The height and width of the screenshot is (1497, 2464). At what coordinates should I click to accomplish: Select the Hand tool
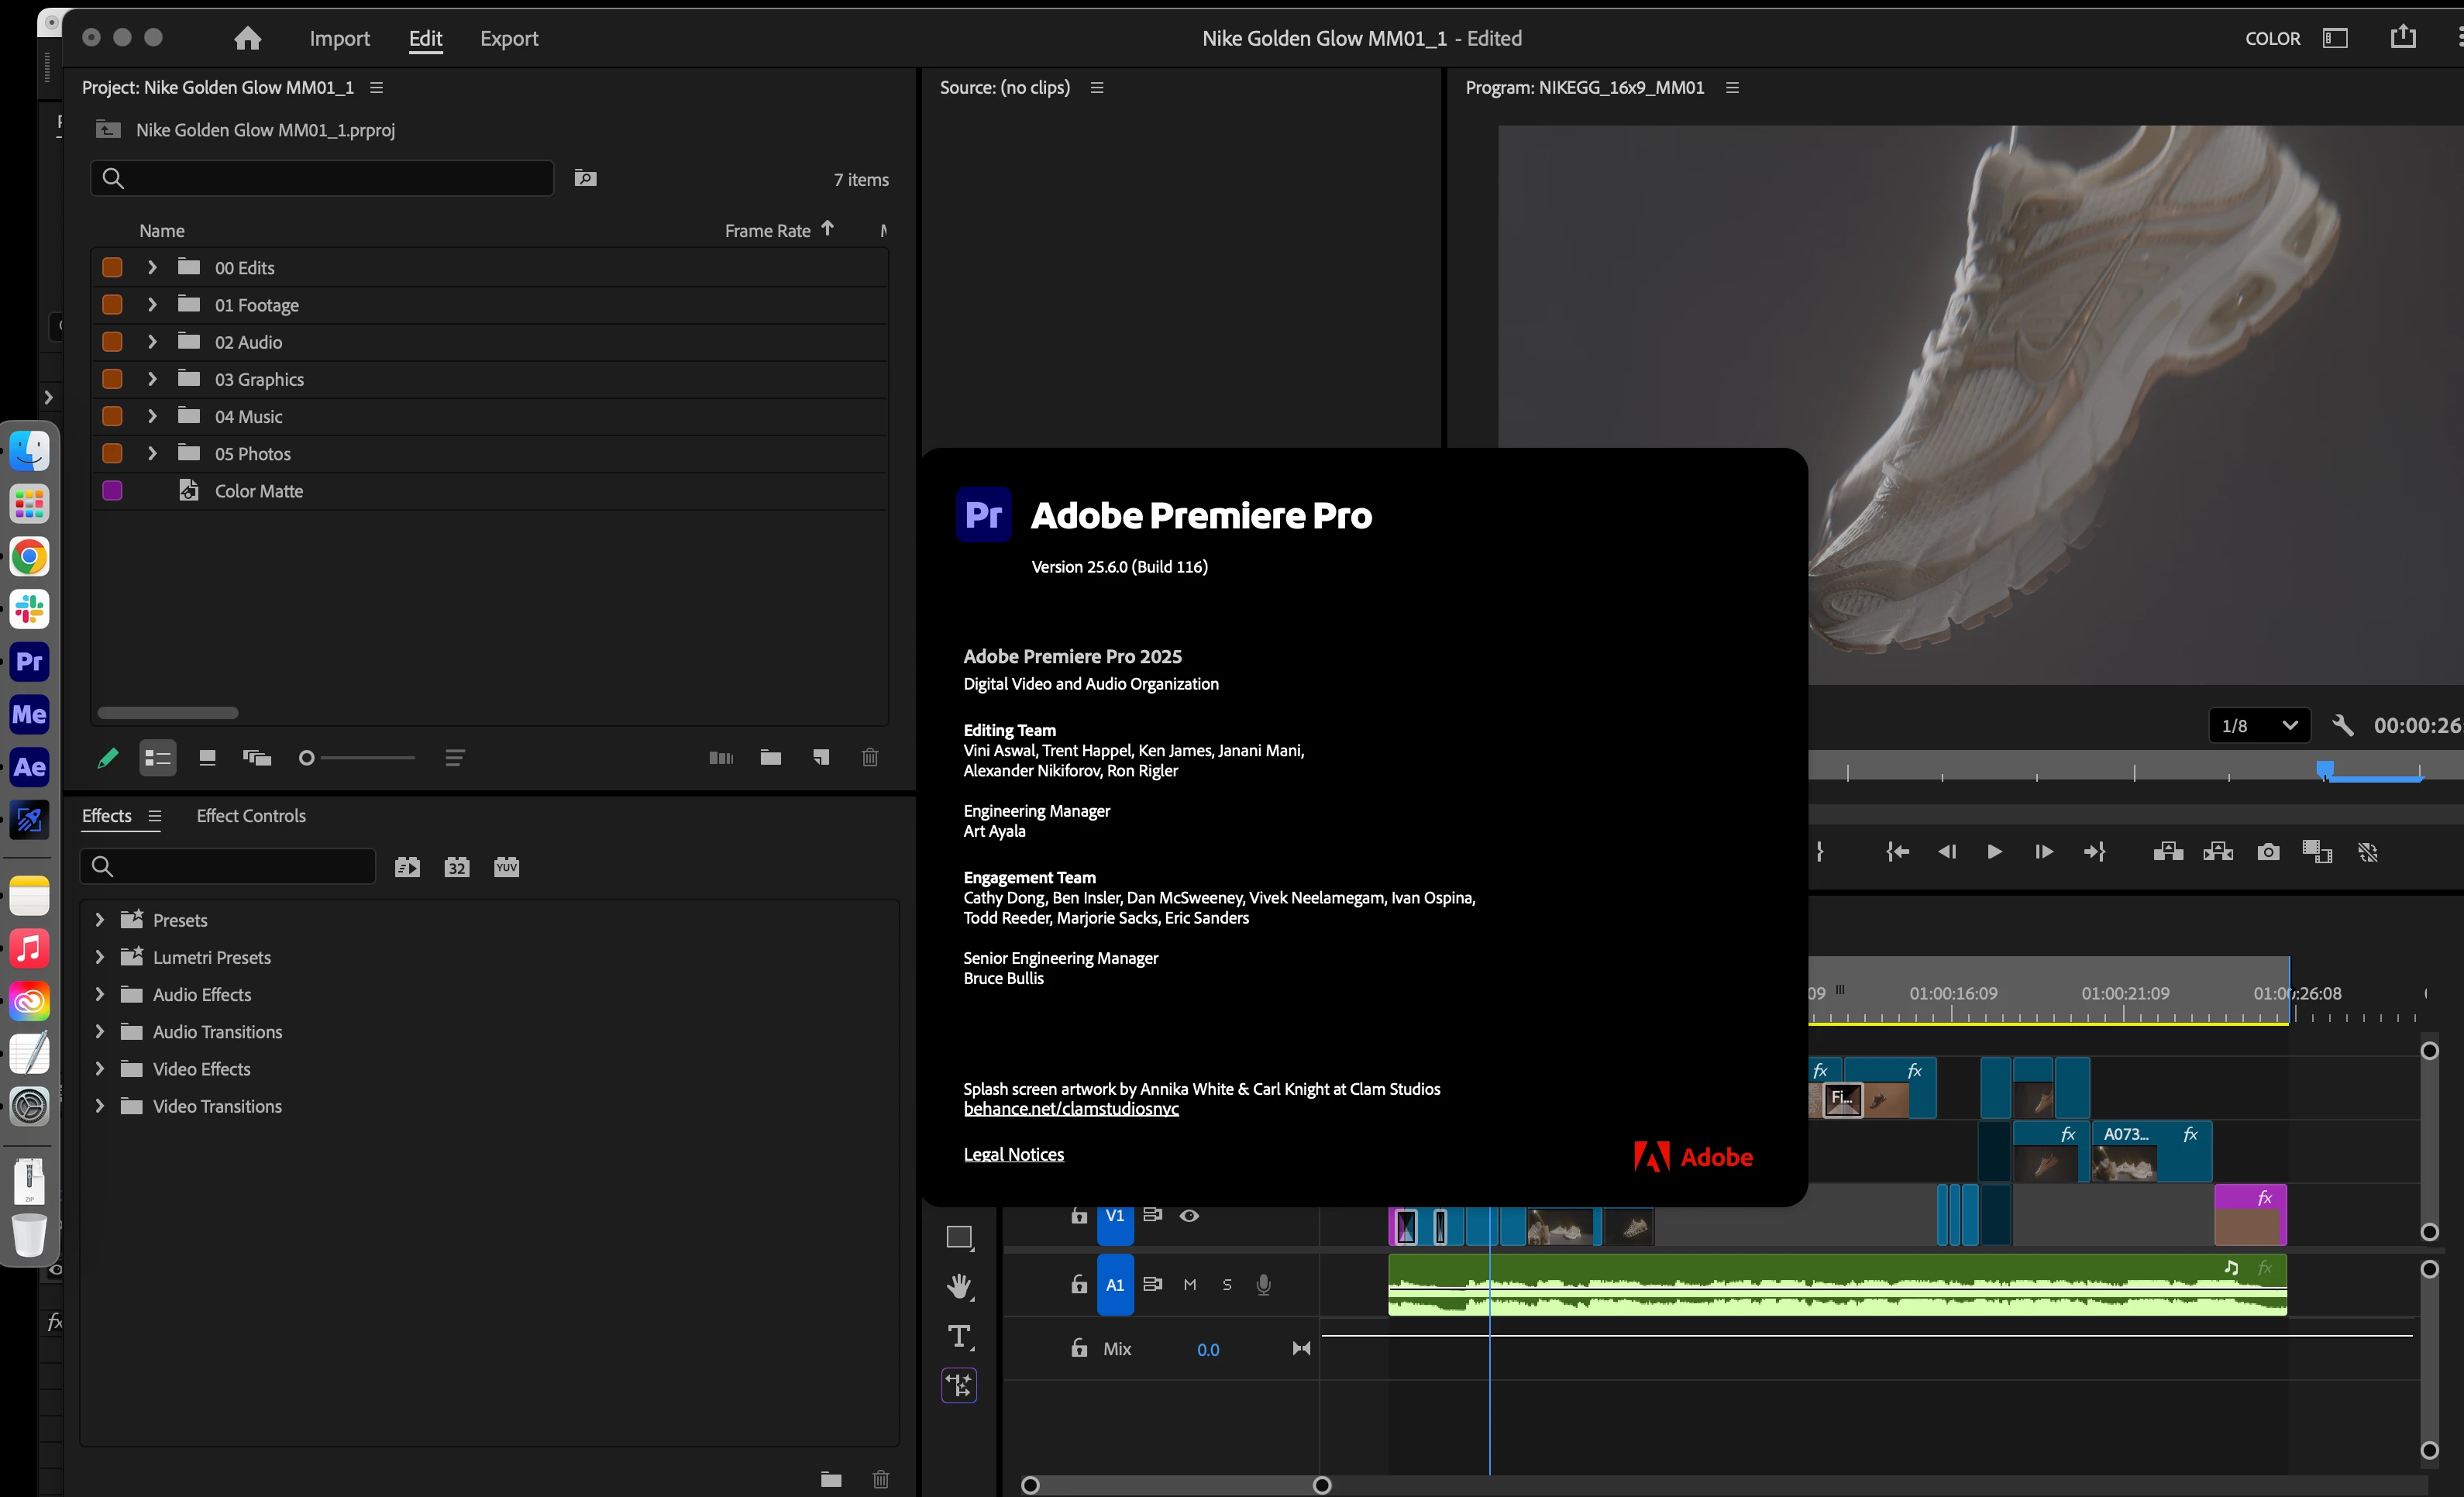pos(959,1286)
